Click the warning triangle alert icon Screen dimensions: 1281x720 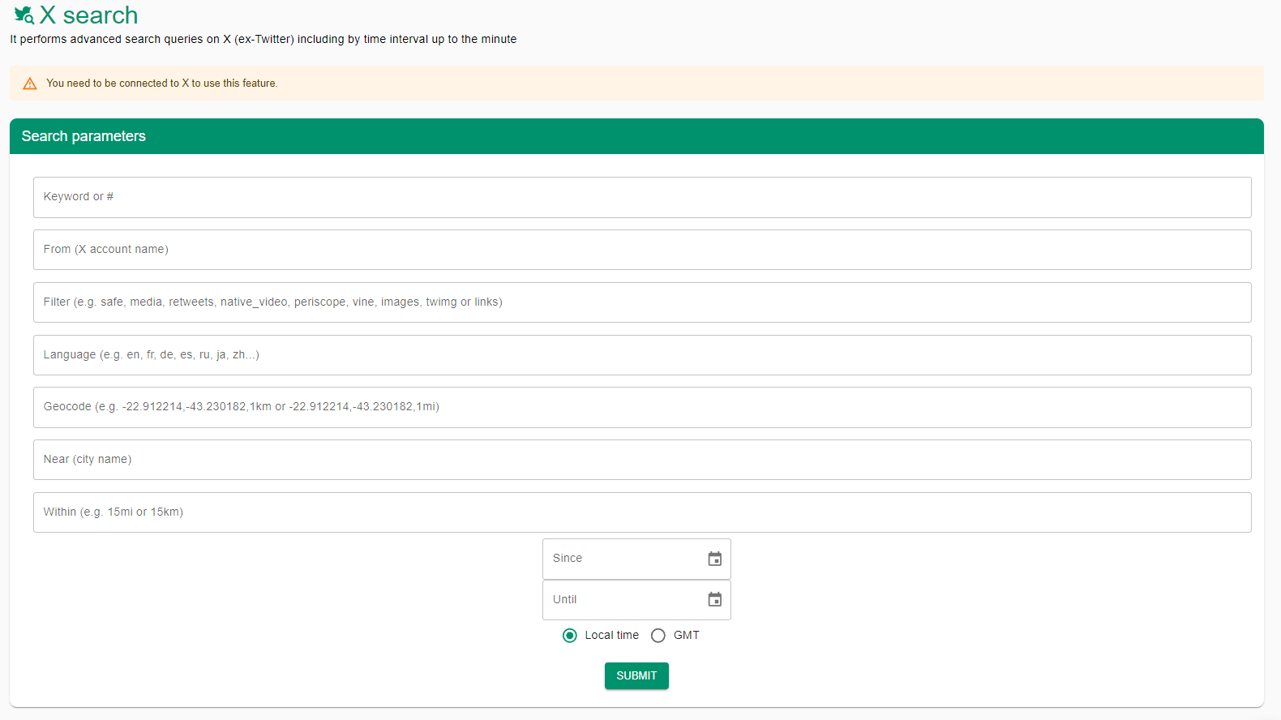pyautogui.click(x=30, y=84)
